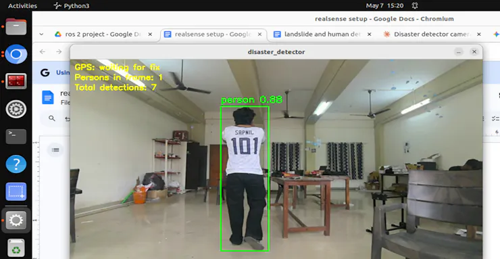Close the disaster_detector window
The height and width of the screenshot is (259, 500).
pyautogui.click(x=474, y=51)
